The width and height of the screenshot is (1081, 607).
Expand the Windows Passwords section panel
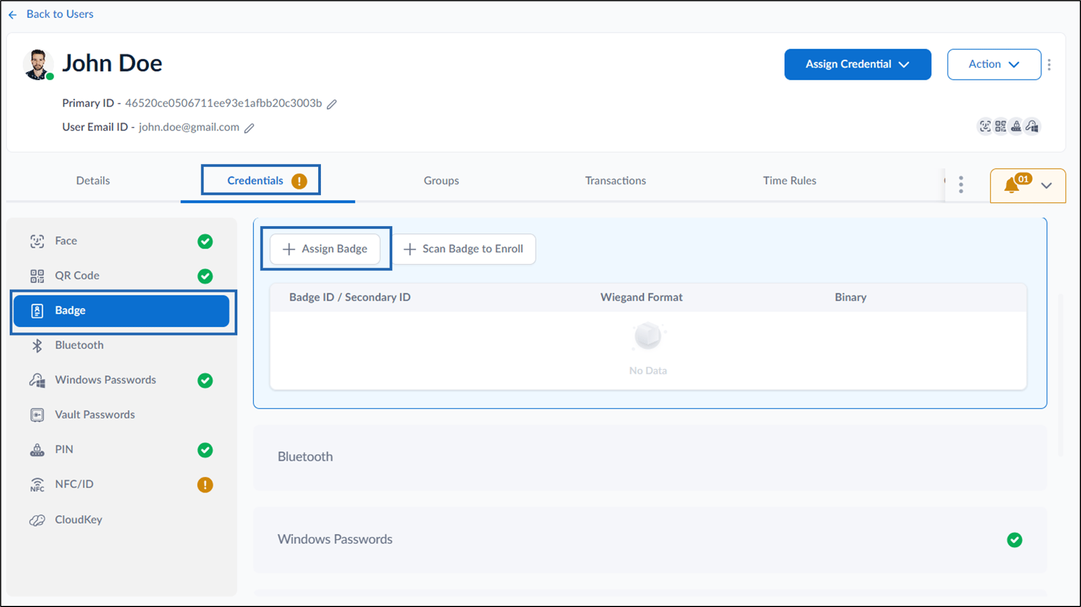tap(650, 540)
